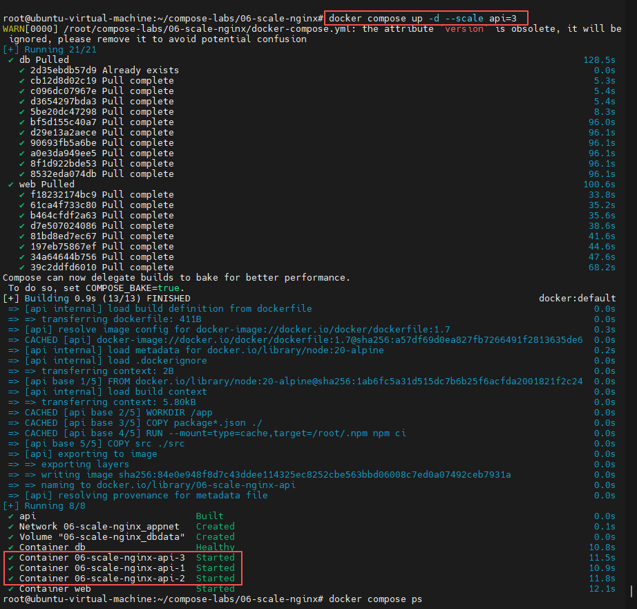Image resolution: width=637 pixels, height=609 pixels.
Task: Click layer '81bd8ed7ec67 Pull complete'
Action: [102, 236]
